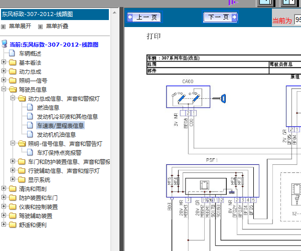Screen dimensions: 301x251
Task: Expand the 驾驶辅助装置 folder
Action: click(4, 215)
